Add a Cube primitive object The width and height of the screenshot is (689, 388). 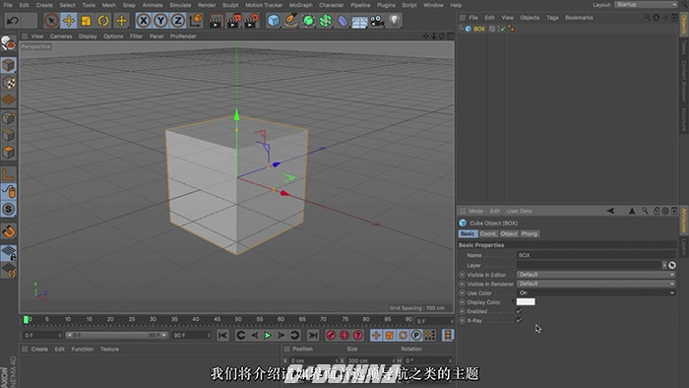point(274,21)
